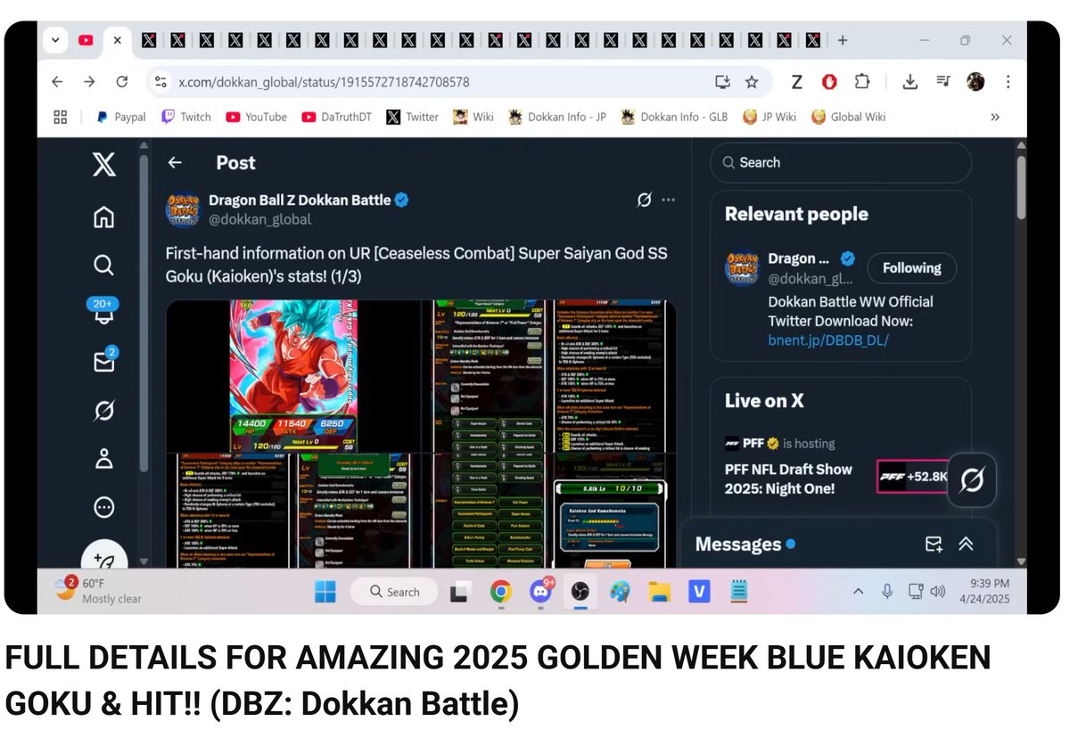Open Profile person icon in sidebar
The width and height of the screenshot is (1070, 729).
tap(103, 459)
